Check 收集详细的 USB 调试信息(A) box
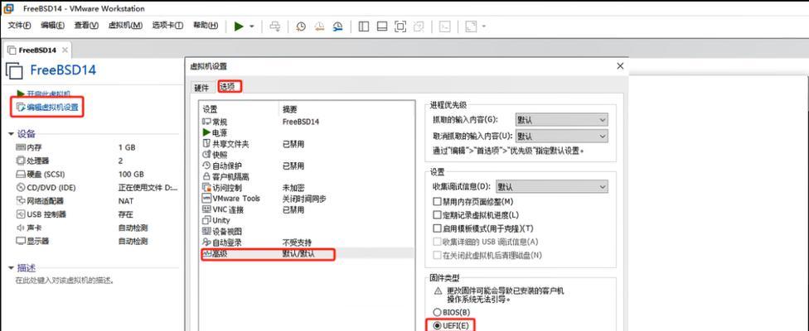 tap(437, 242)
